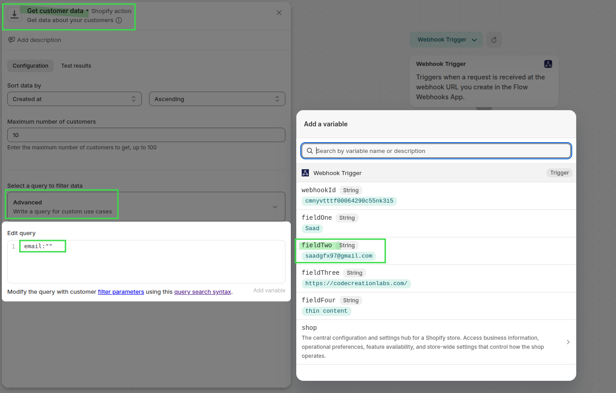This screenshot has height=393, width=616.
Task: Open the Created at sort dropdown
Action: click(75, 99)
